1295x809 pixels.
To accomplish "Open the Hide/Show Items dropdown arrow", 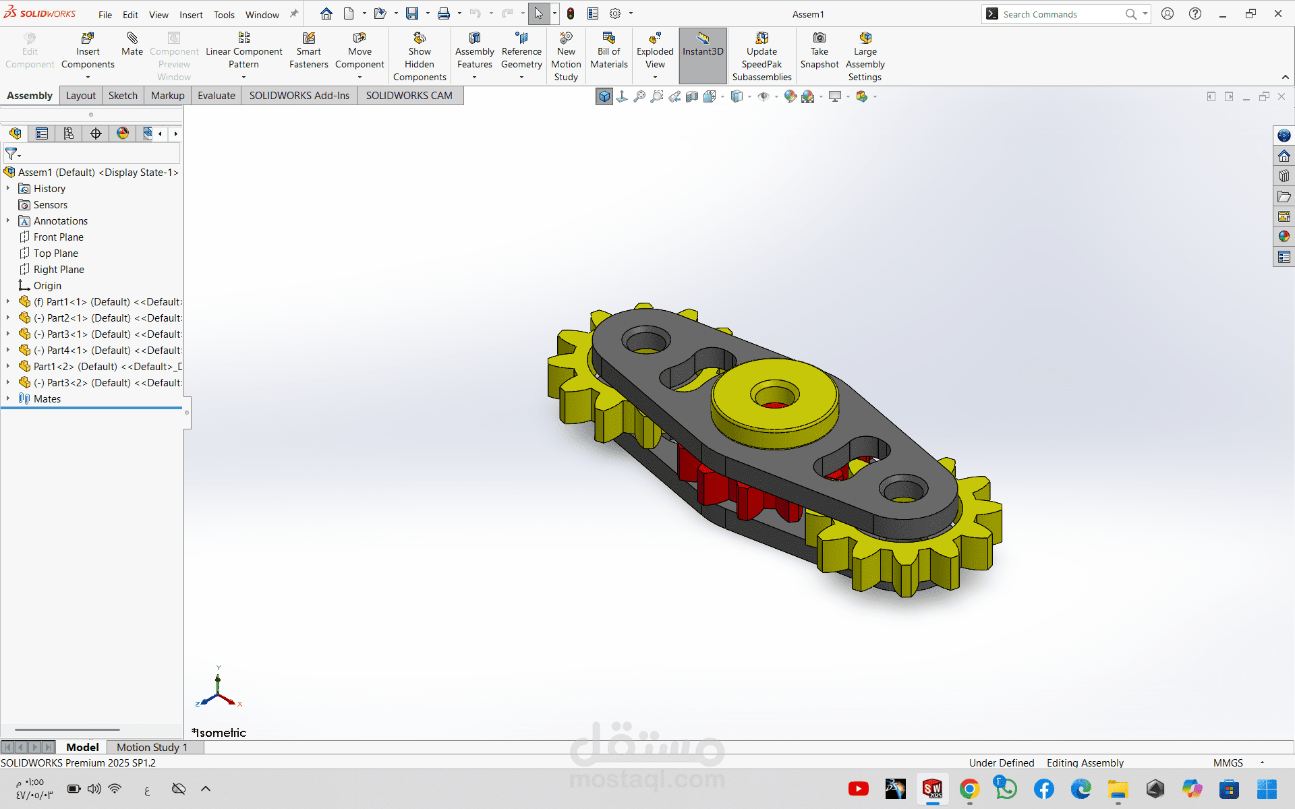I will [776, 96].
